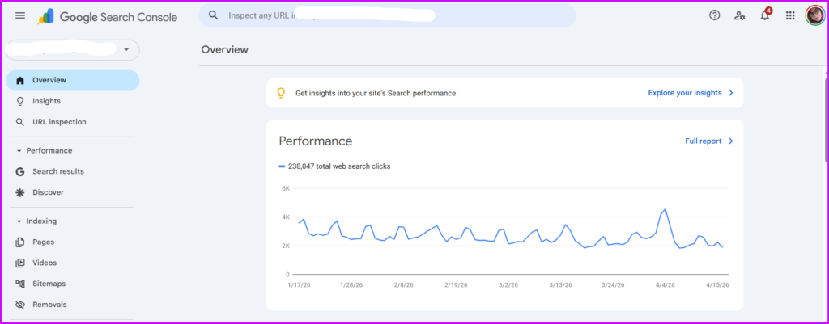The image size is (829, 324).
Task: Open URL inspection from sidebar
Action: (x=59, y=122)
